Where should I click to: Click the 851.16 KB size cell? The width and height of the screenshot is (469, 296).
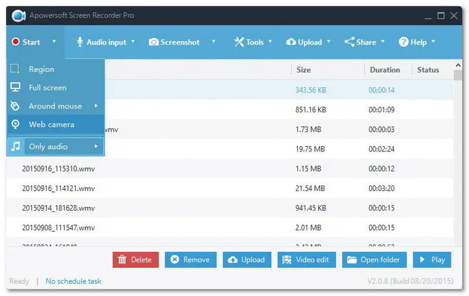pos(311,109)
